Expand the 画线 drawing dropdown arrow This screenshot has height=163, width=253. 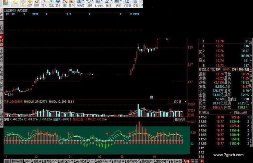click(111, 1)
